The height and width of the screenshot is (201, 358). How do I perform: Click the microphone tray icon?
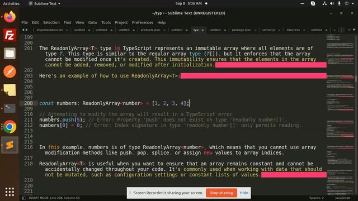tap(340, 3)
